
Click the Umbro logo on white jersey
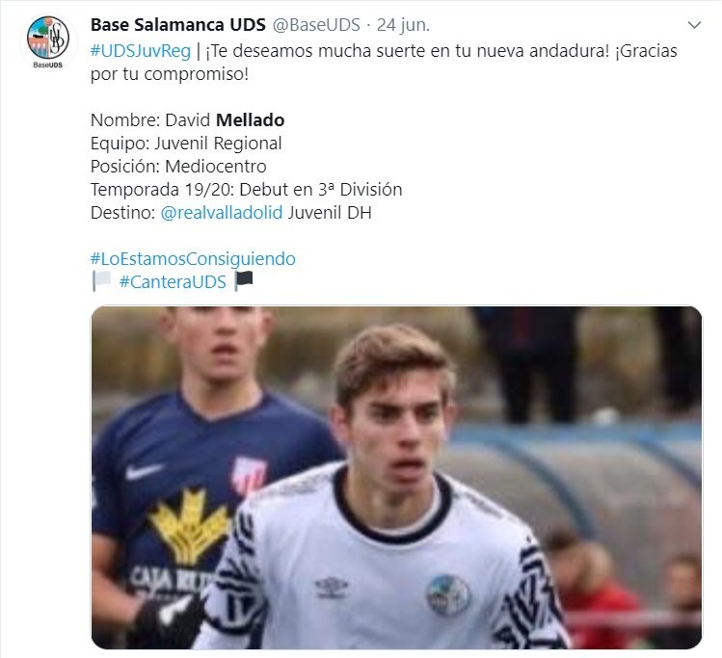[x=331, y=587]
